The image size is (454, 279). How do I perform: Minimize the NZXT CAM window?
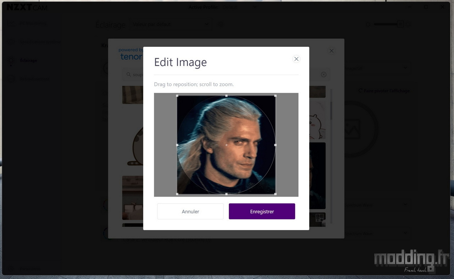[410, 7]
